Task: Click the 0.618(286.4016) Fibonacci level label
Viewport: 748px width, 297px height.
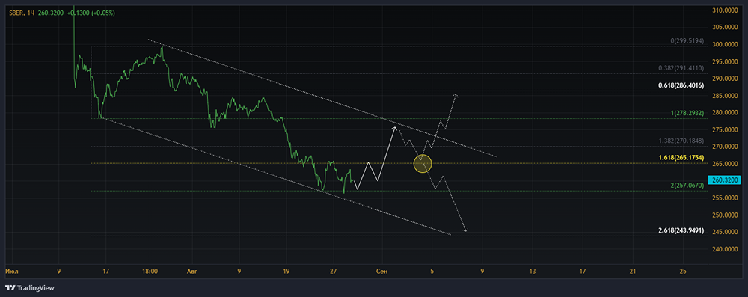Action: coord(681,85)
